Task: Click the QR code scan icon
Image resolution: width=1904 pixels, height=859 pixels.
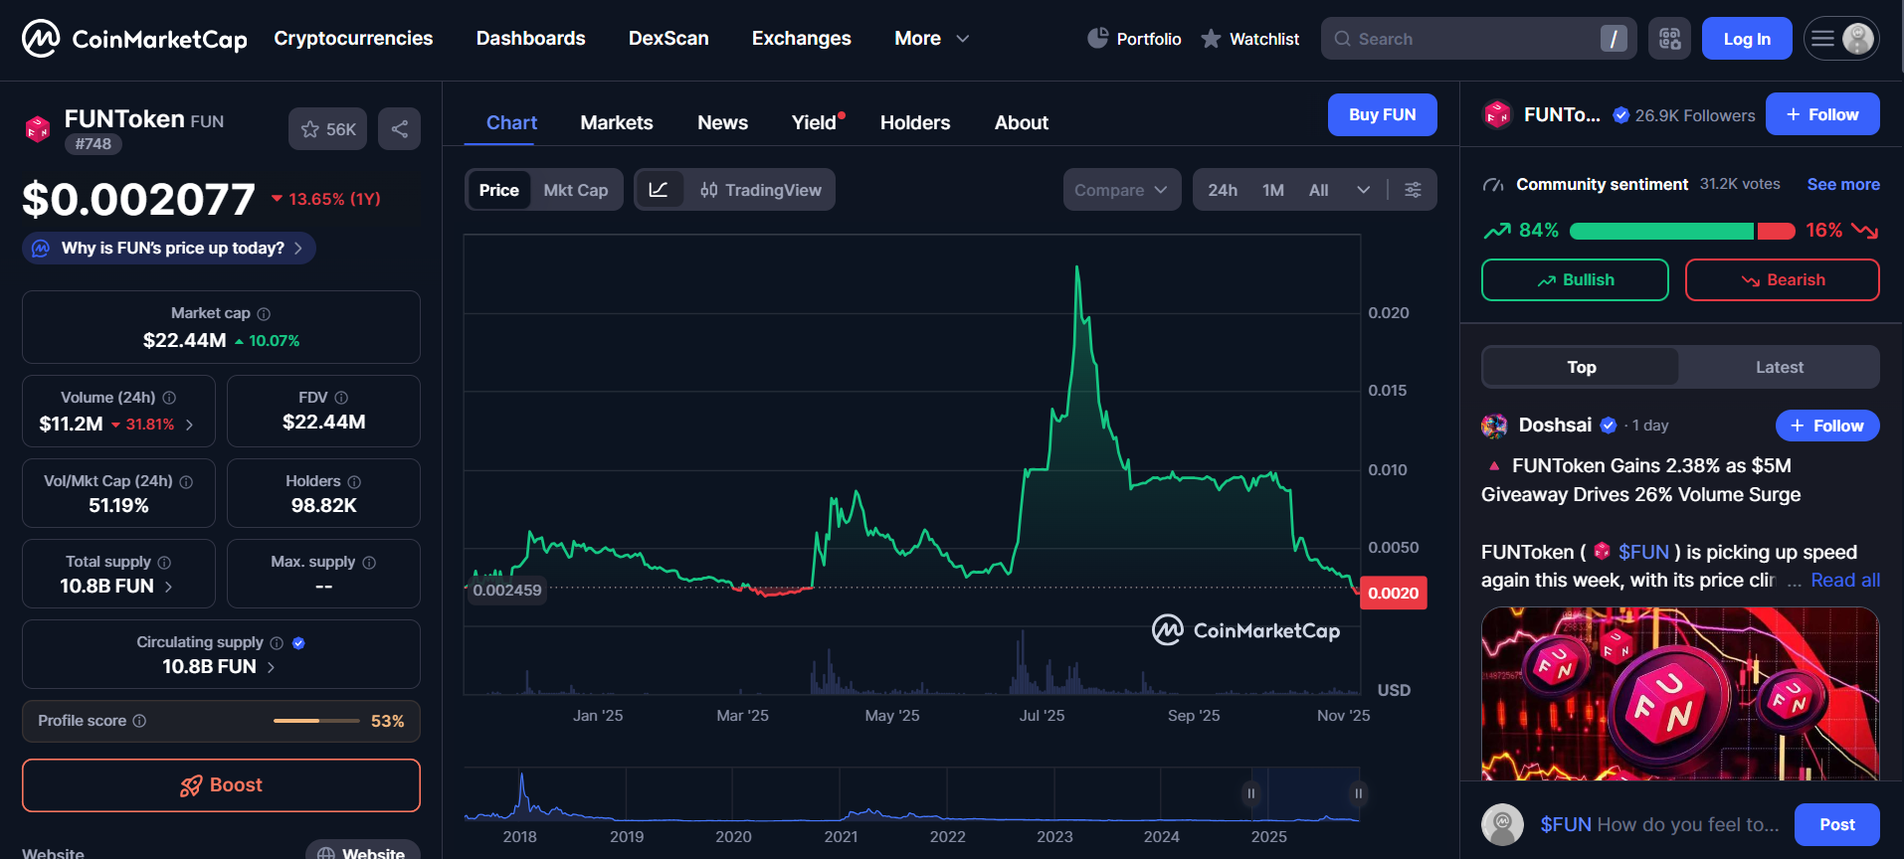Action: tap(1669, 39)
